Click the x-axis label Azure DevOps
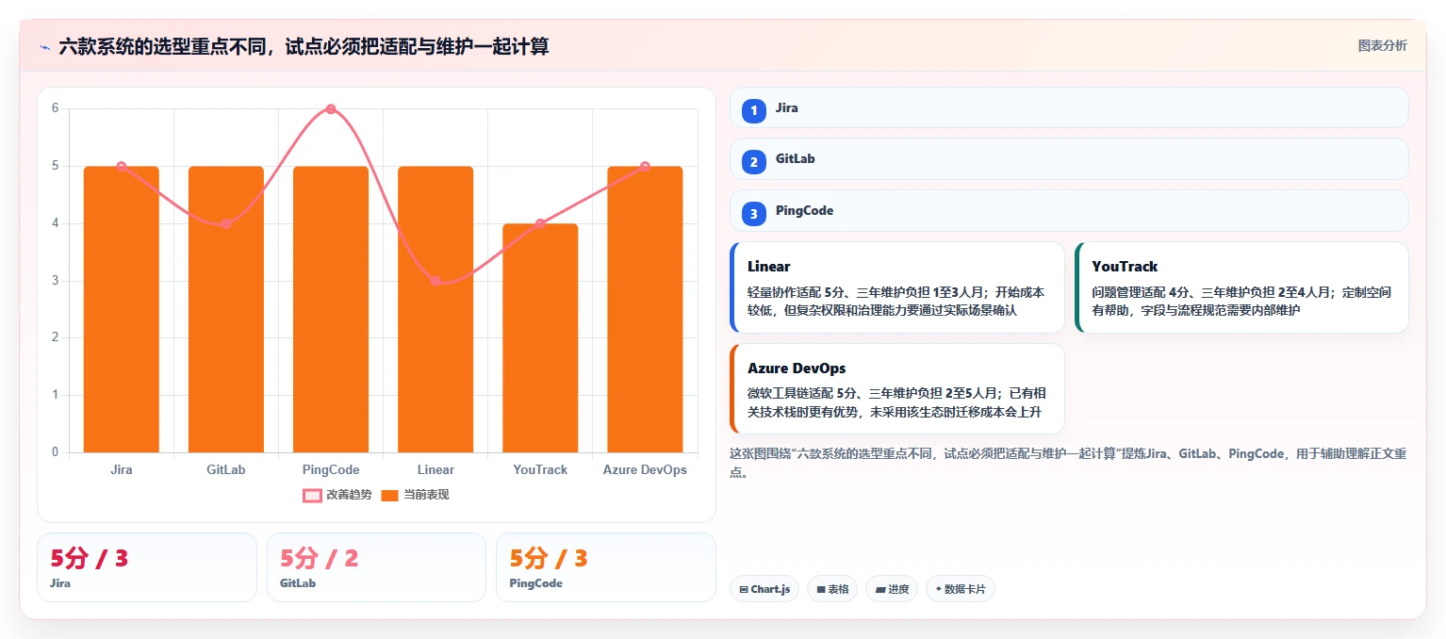The image size is (1446, 639). [x=645, y=469]
